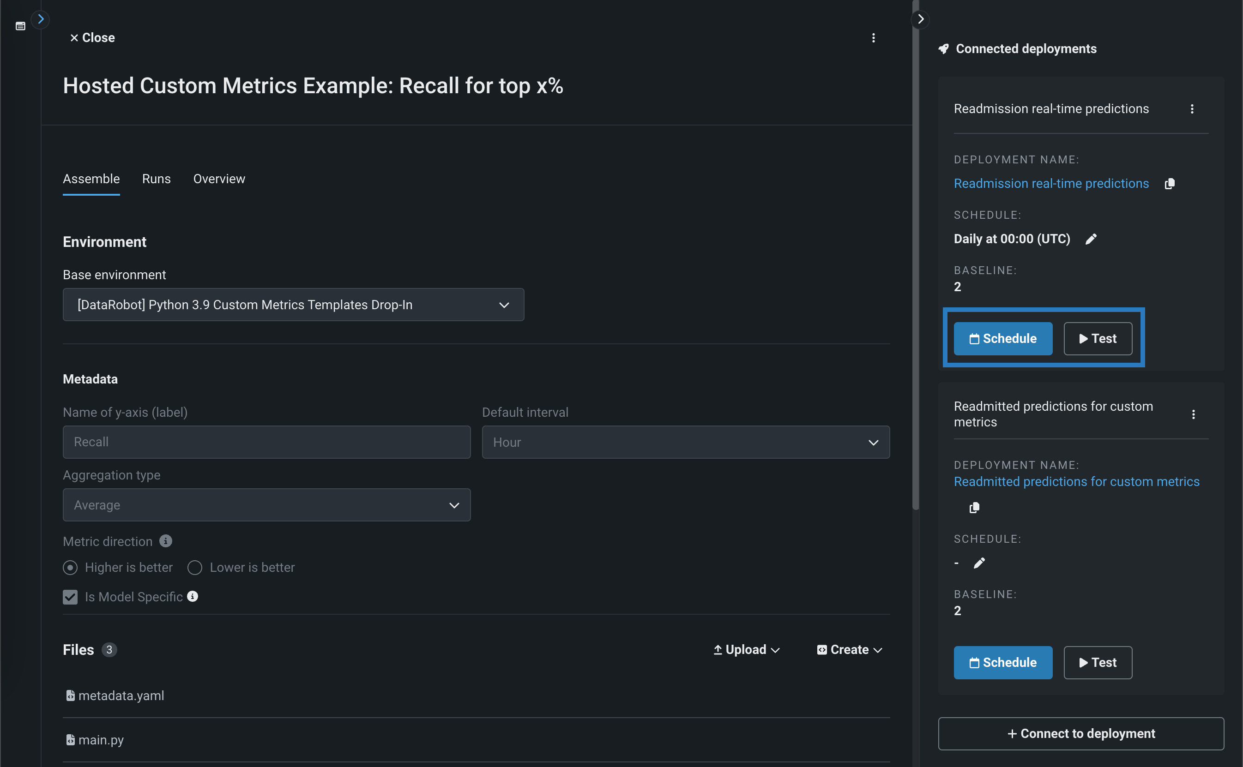The image size is (1243, 767).
Task: Toggle Is Model Specific checkbox
Action: (x=71, y=597)
